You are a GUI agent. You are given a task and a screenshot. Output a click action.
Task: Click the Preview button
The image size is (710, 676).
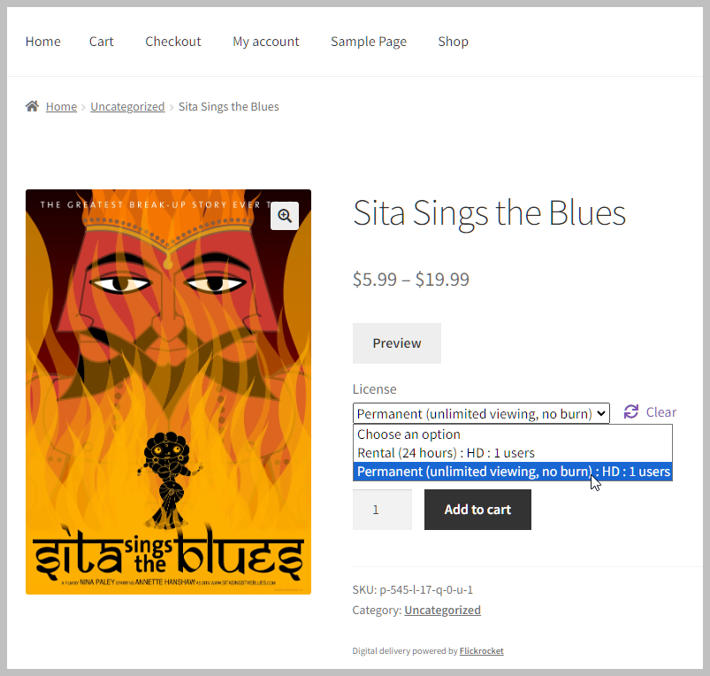point(397,343)
